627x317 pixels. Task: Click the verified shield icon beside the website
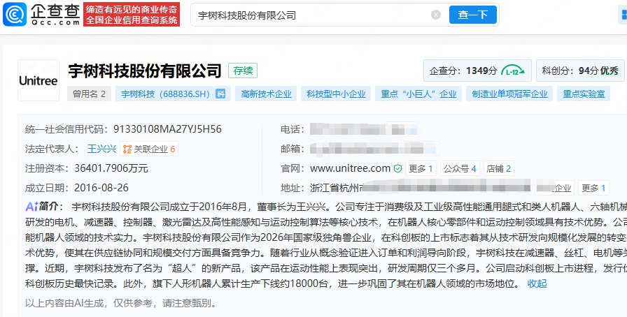point(397,169)
